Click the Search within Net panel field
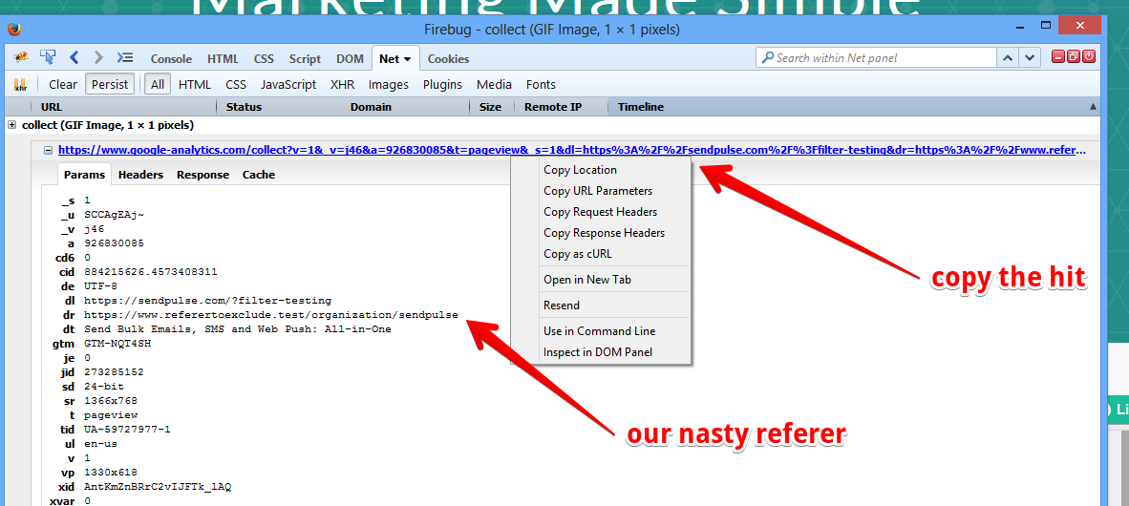The image size is (1129, 506). coord(876,57)
